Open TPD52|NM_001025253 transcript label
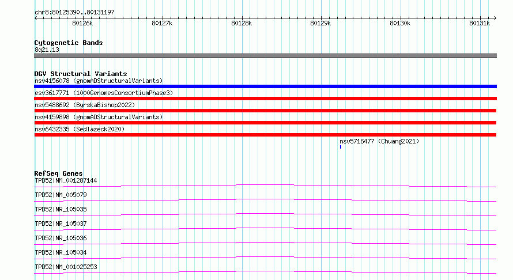The width and height of the screenshot is (513, 280). pos(66,267)
